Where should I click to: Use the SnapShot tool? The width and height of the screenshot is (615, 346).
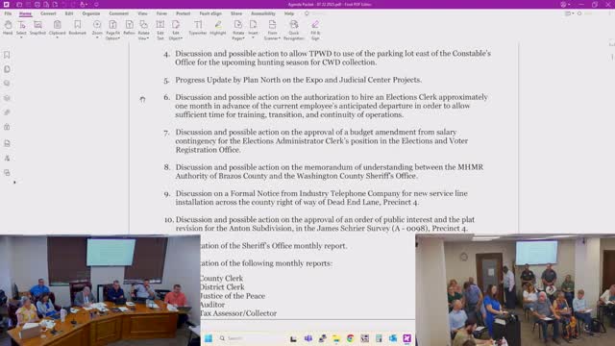click(x=37, y=28)
